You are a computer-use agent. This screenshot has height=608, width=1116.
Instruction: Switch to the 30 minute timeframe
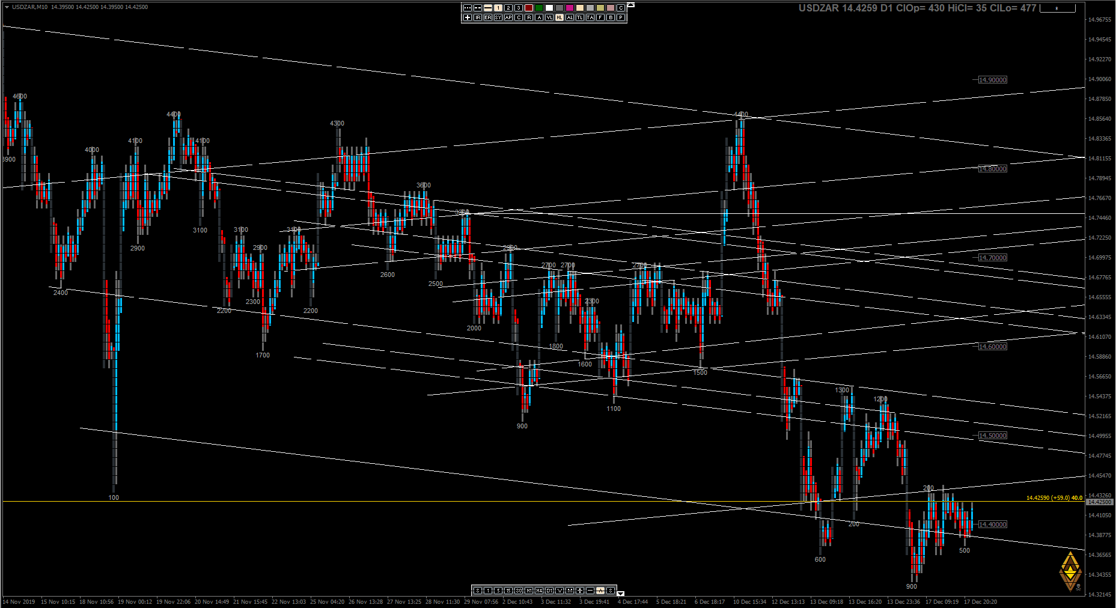(519, 591)
